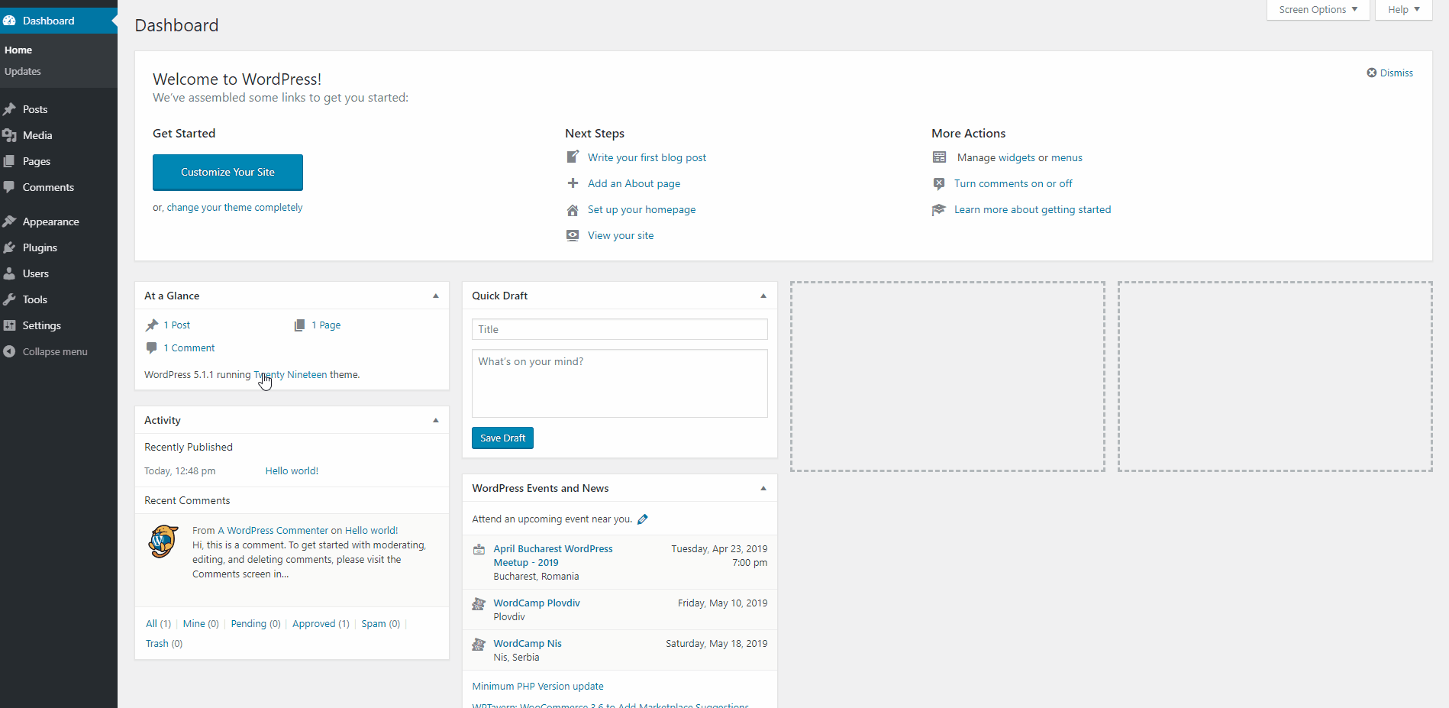Toggle the Activity widget panel

(436, 421)
